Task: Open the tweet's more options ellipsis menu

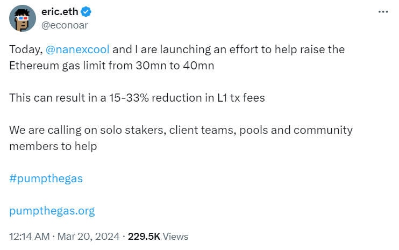Action: point(383,12)
